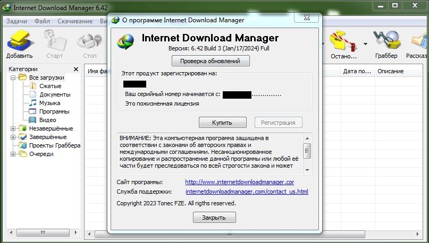Screen dimensions: 429x243
Task: Click the Закрыть button
Action: coord(214,218)
